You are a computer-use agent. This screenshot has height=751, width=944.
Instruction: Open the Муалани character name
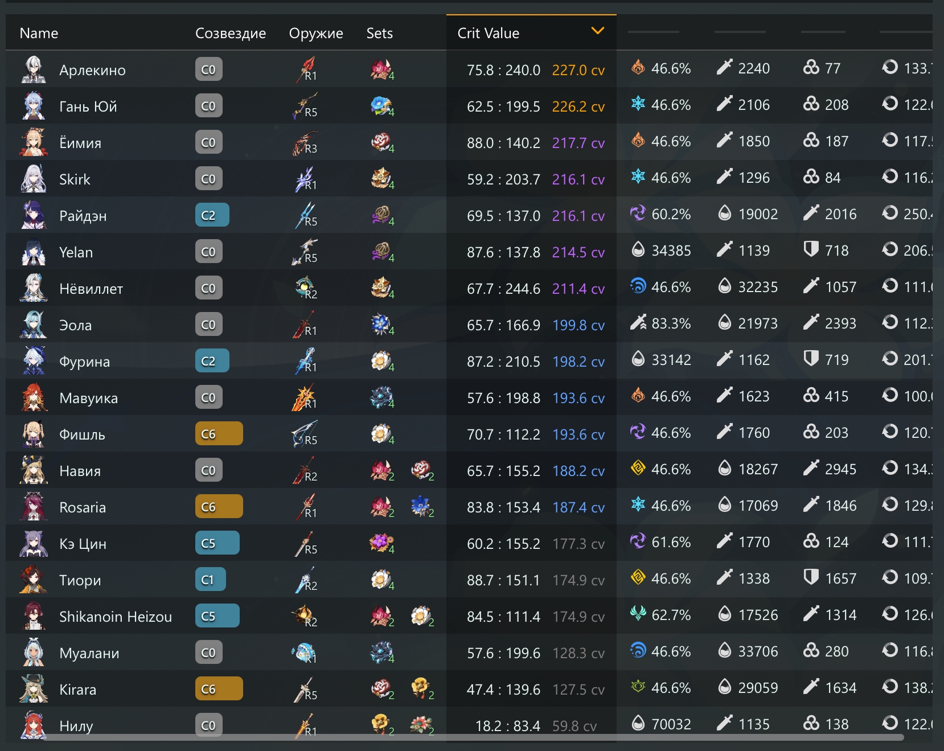point(89,653)
